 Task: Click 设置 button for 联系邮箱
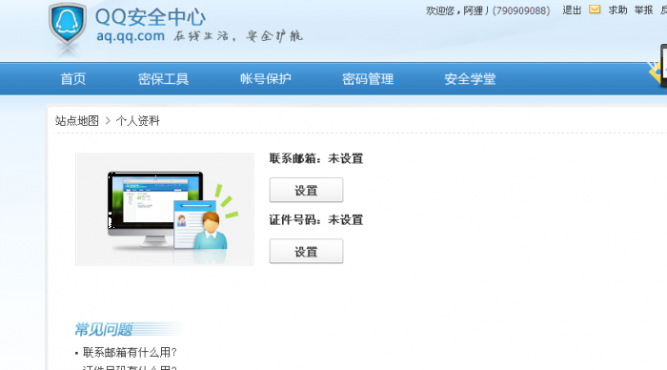click(306, 190)
